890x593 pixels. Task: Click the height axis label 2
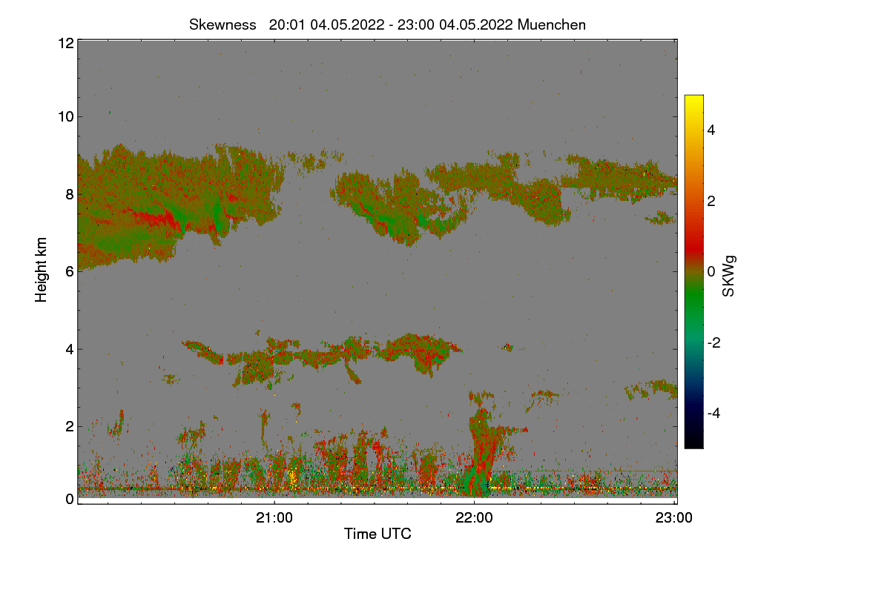click(70, 426)
